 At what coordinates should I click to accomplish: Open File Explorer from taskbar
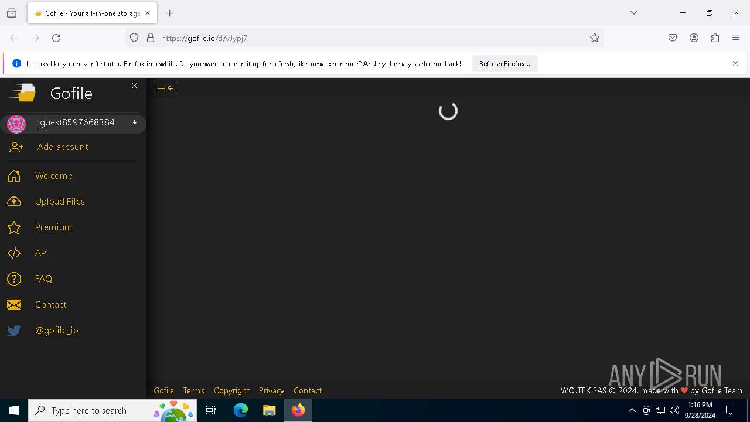(x=269, y=410)
